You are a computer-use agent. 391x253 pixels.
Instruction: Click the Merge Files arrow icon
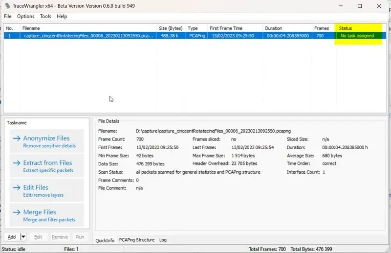(x=17, y=212)
